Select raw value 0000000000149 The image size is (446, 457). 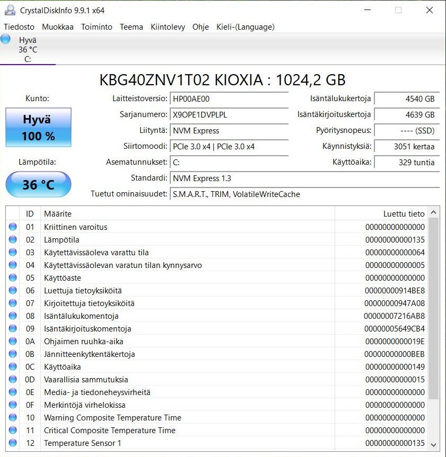[x=395, y=367]
